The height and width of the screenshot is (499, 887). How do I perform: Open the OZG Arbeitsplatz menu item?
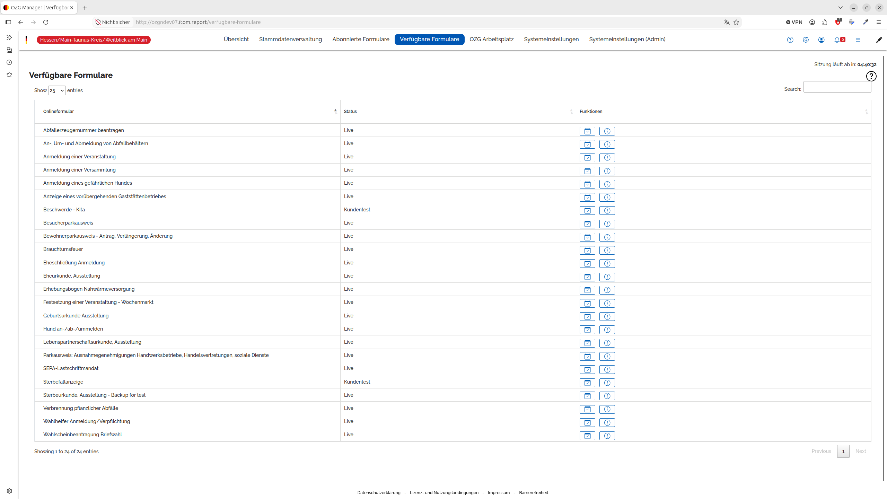[x=491, y=39]
